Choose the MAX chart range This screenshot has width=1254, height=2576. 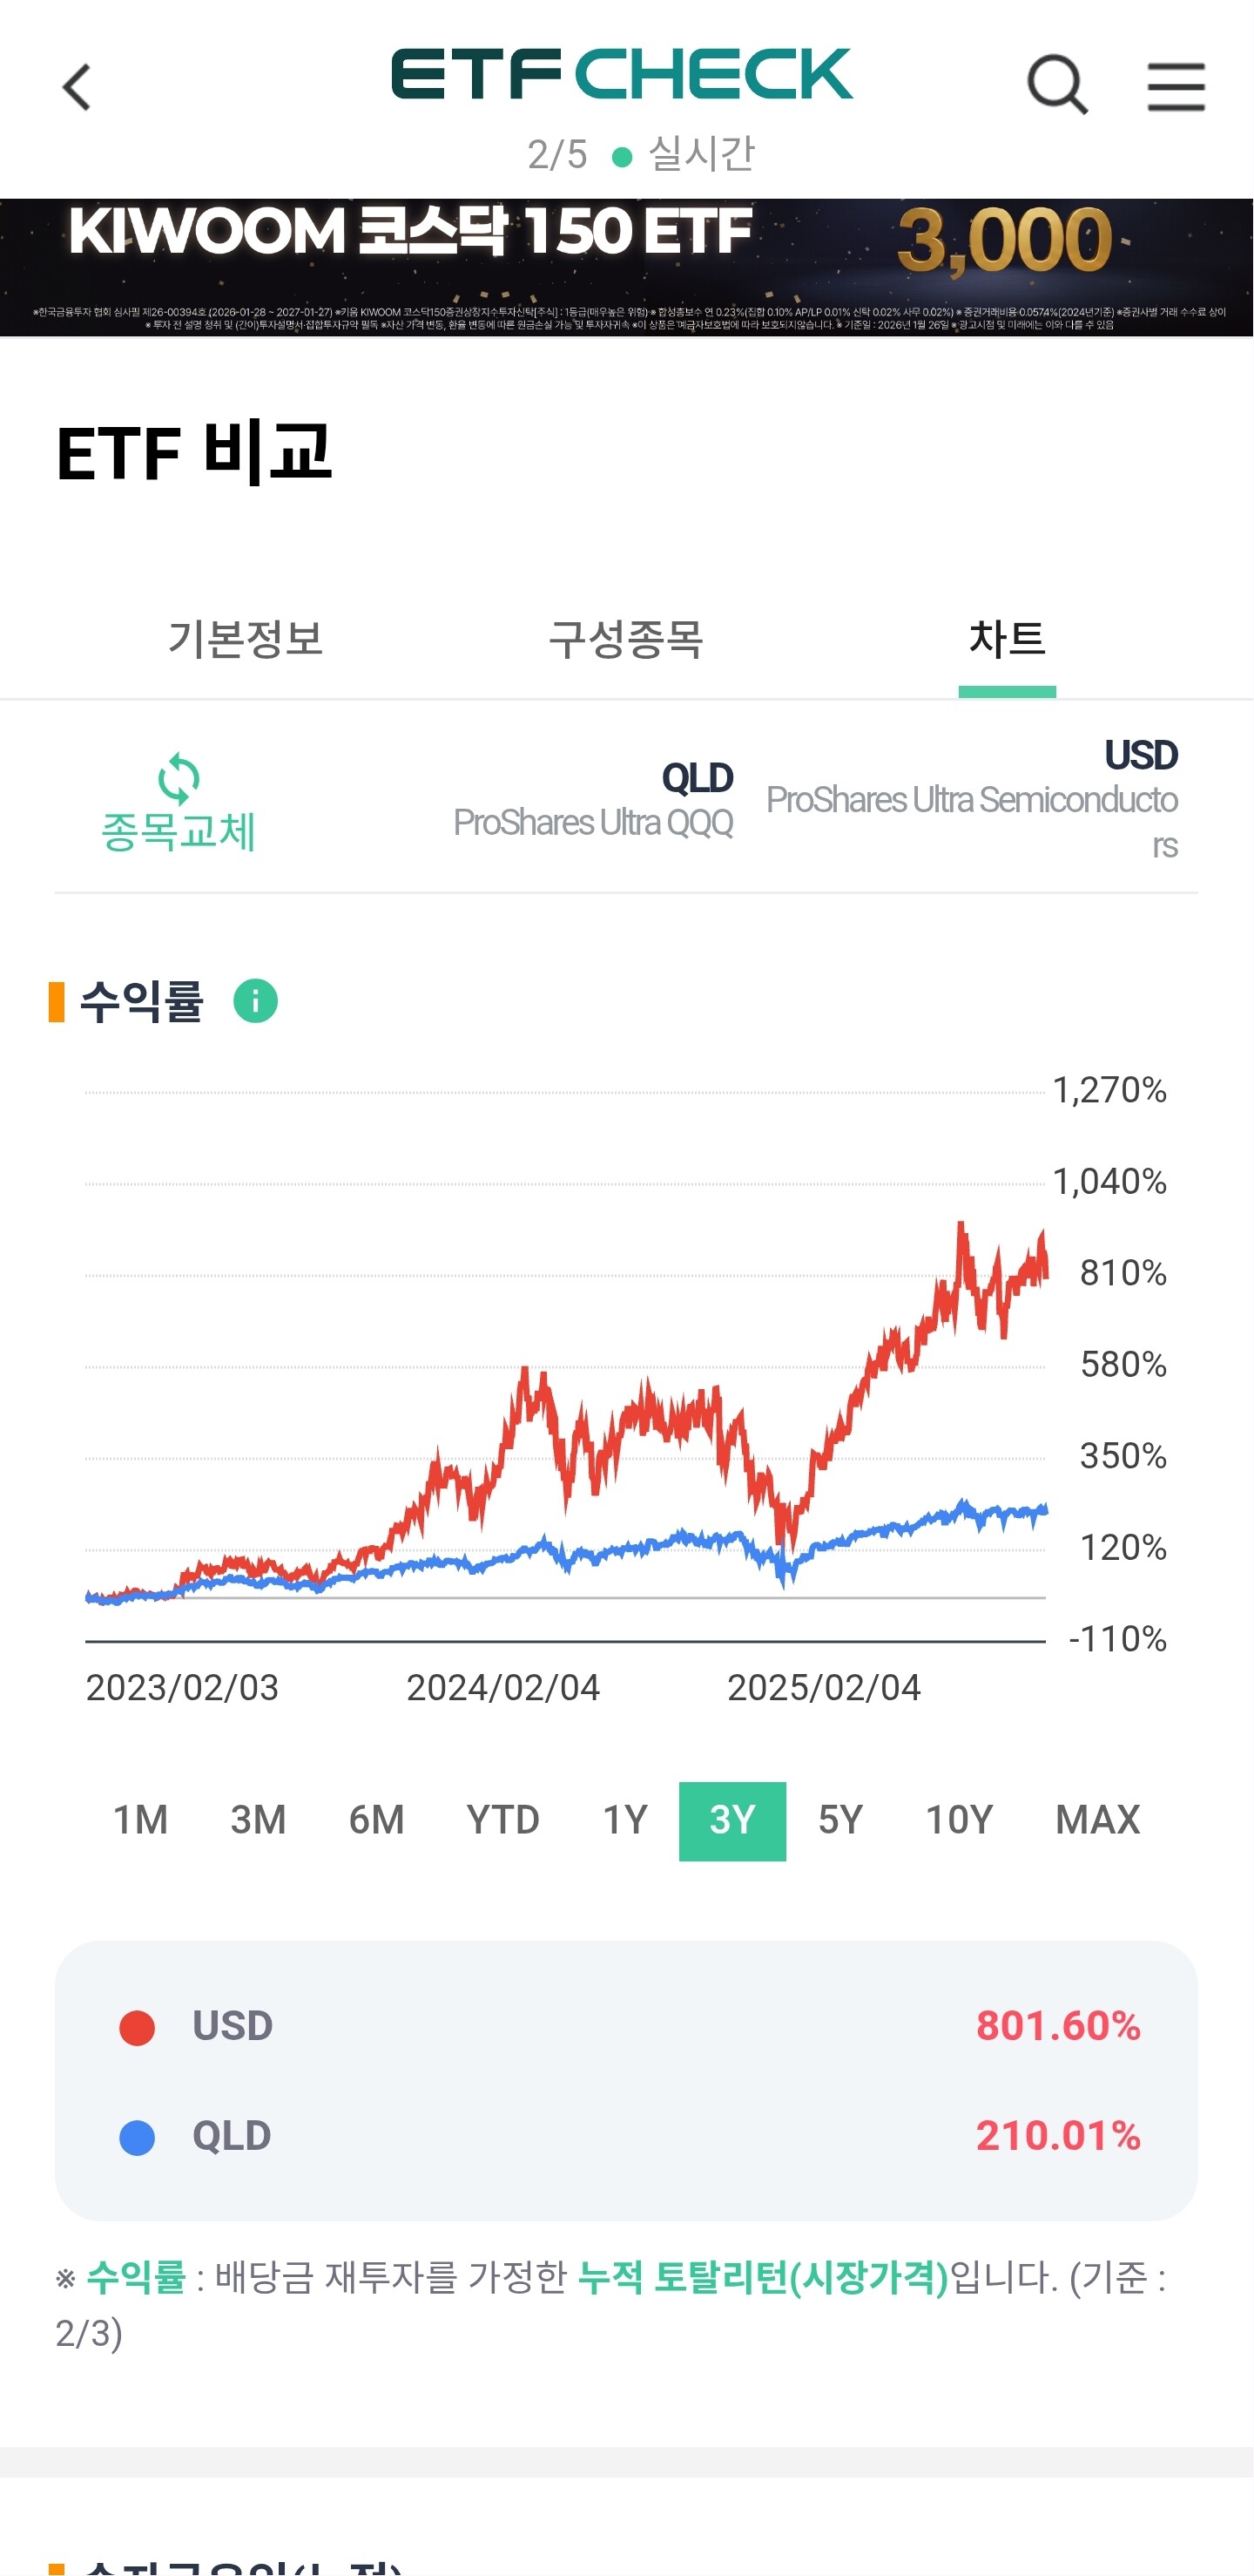pyautogui.click(x=1097, y=1820)
